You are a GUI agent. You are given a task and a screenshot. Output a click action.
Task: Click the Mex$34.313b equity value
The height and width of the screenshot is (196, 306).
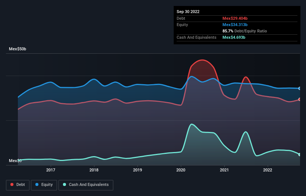click(x=235, y=25)
